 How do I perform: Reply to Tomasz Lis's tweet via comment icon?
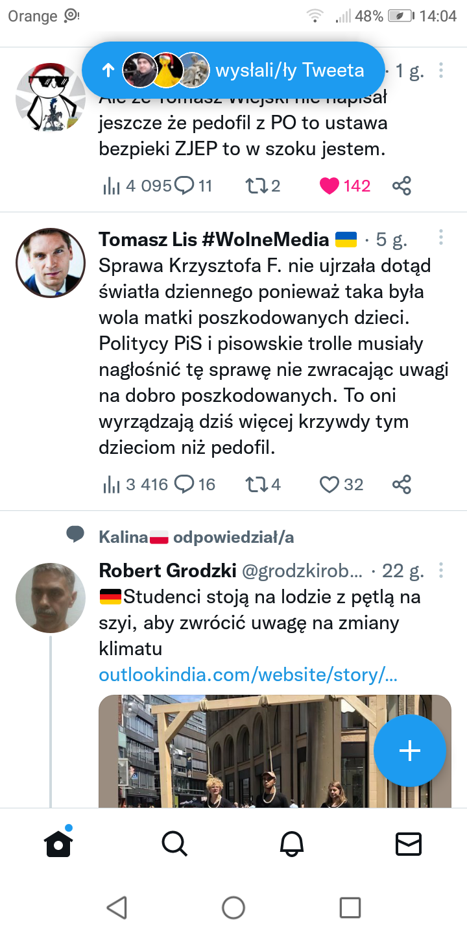coord(186,484)
